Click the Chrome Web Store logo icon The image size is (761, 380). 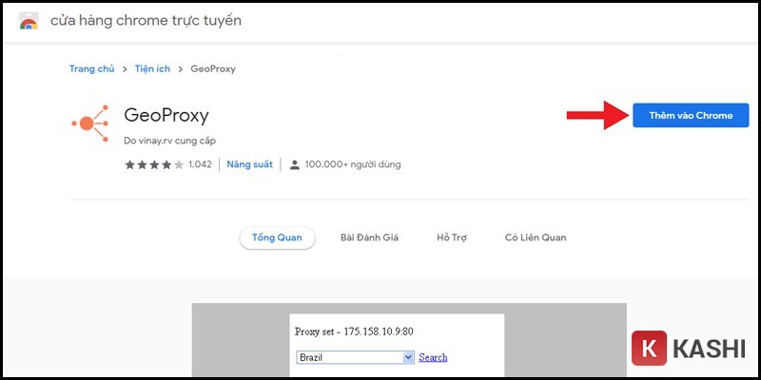(29, 21)
